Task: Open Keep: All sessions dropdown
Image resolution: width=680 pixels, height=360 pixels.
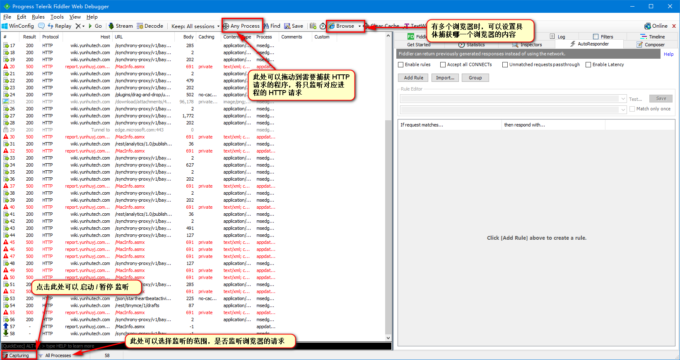Action: [195, 26]
